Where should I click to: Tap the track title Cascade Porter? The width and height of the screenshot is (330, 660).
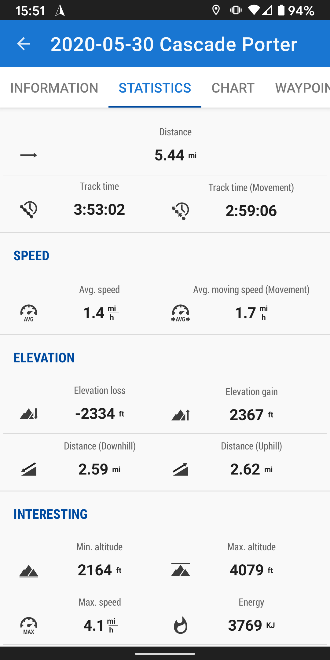pos(174,44)
